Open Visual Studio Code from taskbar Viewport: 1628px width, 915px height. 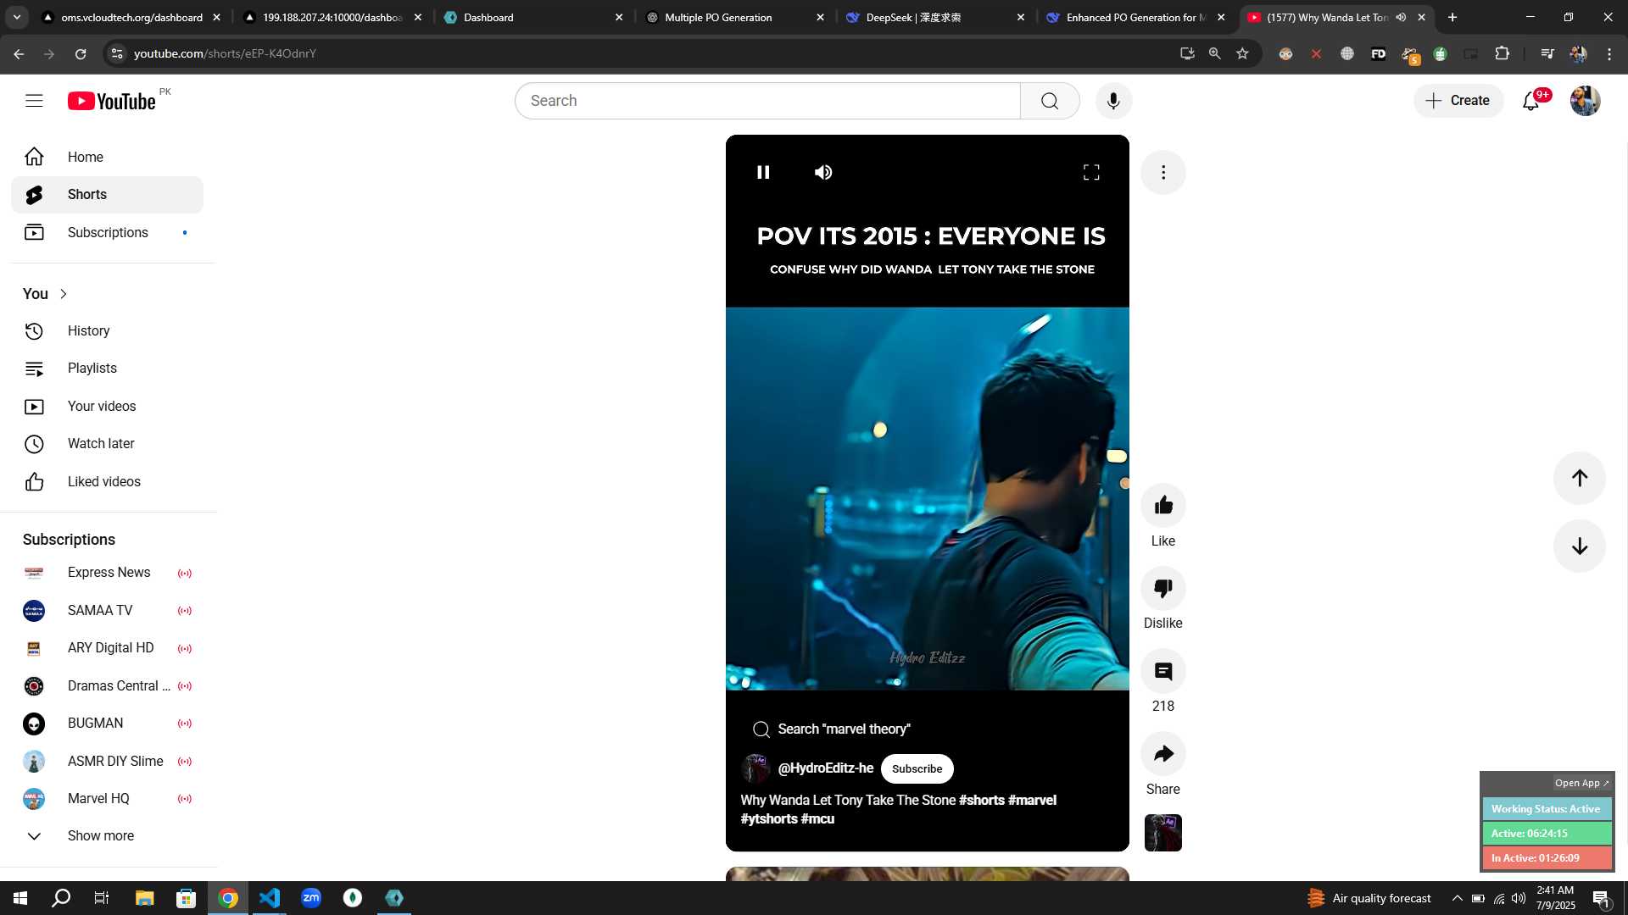[x=270, y=898]
